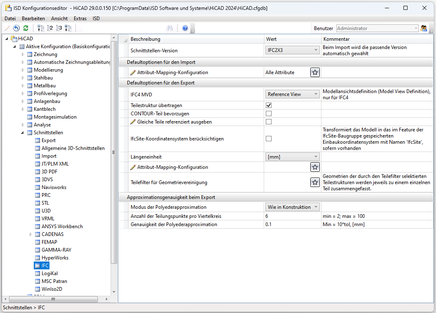Viewport: 436px width, 313px height.
Task: Collapse the Schnittstellen tree node
Action: 23,133
